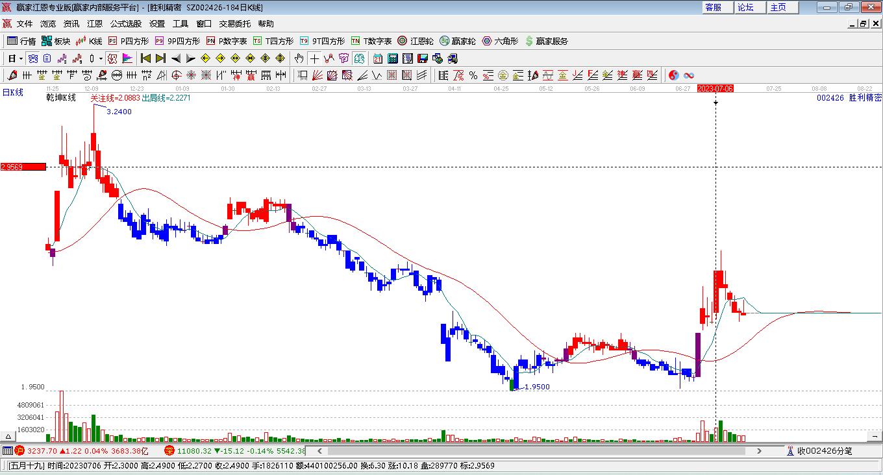Click the 出局线=2.2271 indicator value
Screen dimensions: 883x475
[x=166, y=98]
